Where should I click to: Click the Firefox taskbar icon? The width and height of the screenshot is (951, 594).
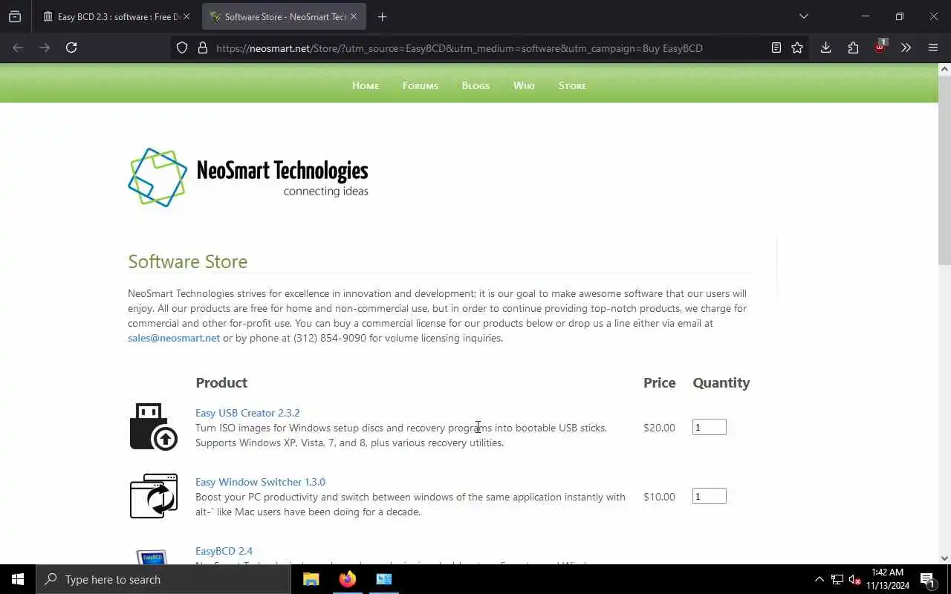pos(347,579)
